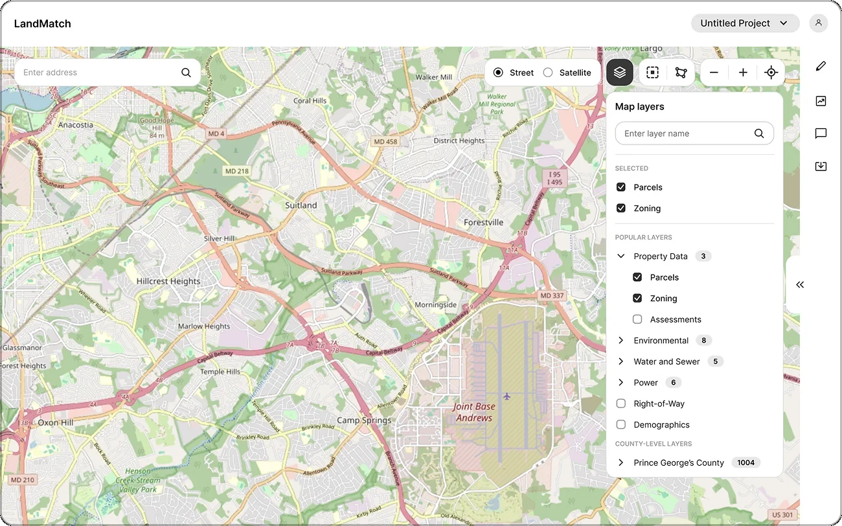Screen dimensions: 842x526
Task: Click the Map layers panel heading
Action: click(x=639, y=107)
